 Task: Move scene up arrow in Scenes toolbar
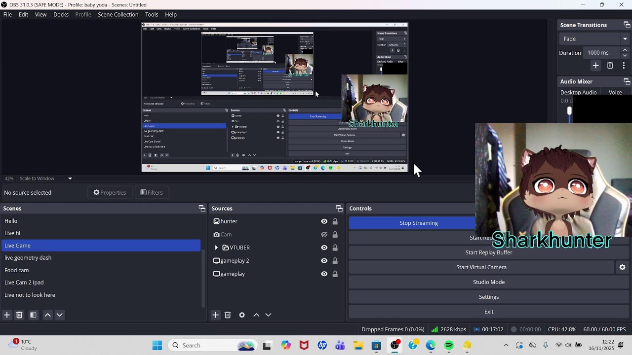(47, 315)
